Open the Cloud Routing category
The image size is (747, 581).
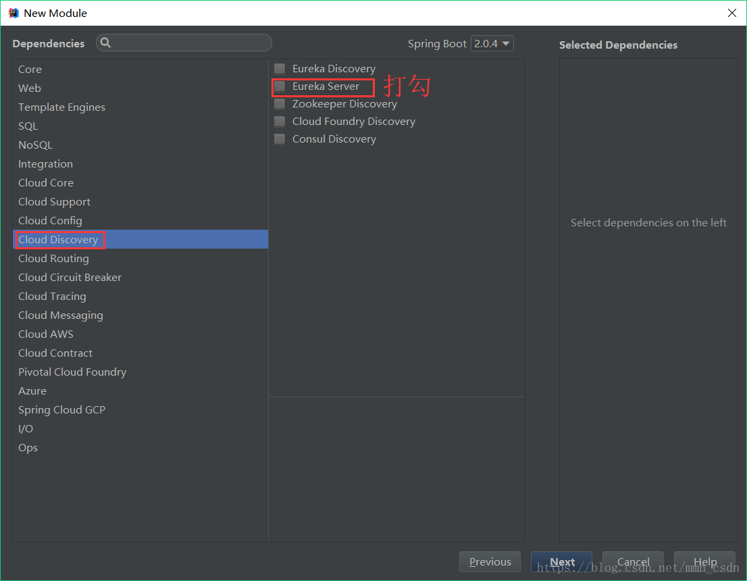click(140, 258)
